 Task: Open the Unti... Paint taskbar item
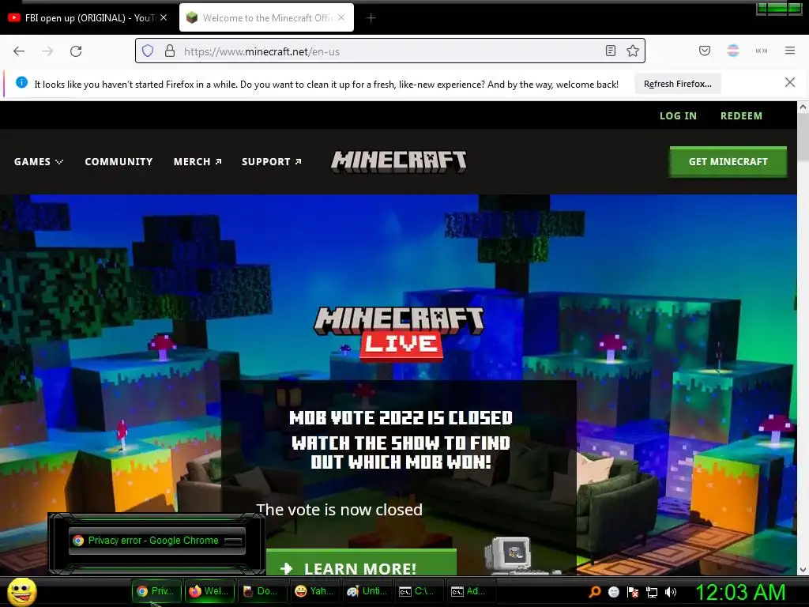tap(367, 591)
